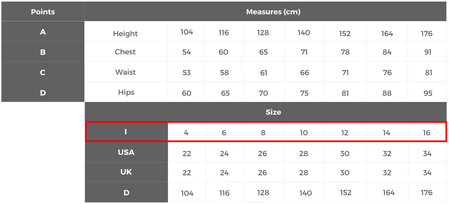Select the USA size row label
The height and width of the screenshot is (204, 449).
click(126, 152)
